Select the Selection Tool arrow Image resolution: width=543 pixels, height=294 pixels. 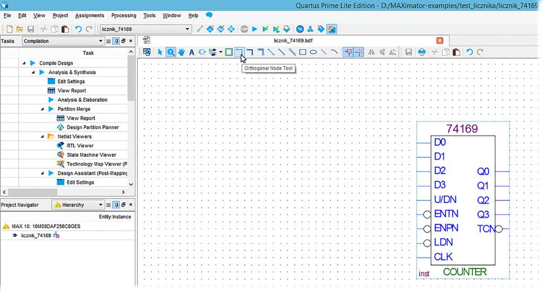click(x=160, y=52)
